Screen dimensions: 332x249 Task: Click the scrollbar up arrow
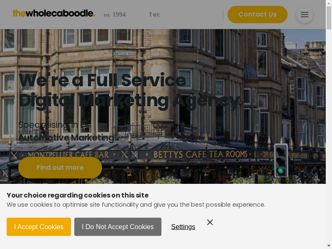click(329, 2)
